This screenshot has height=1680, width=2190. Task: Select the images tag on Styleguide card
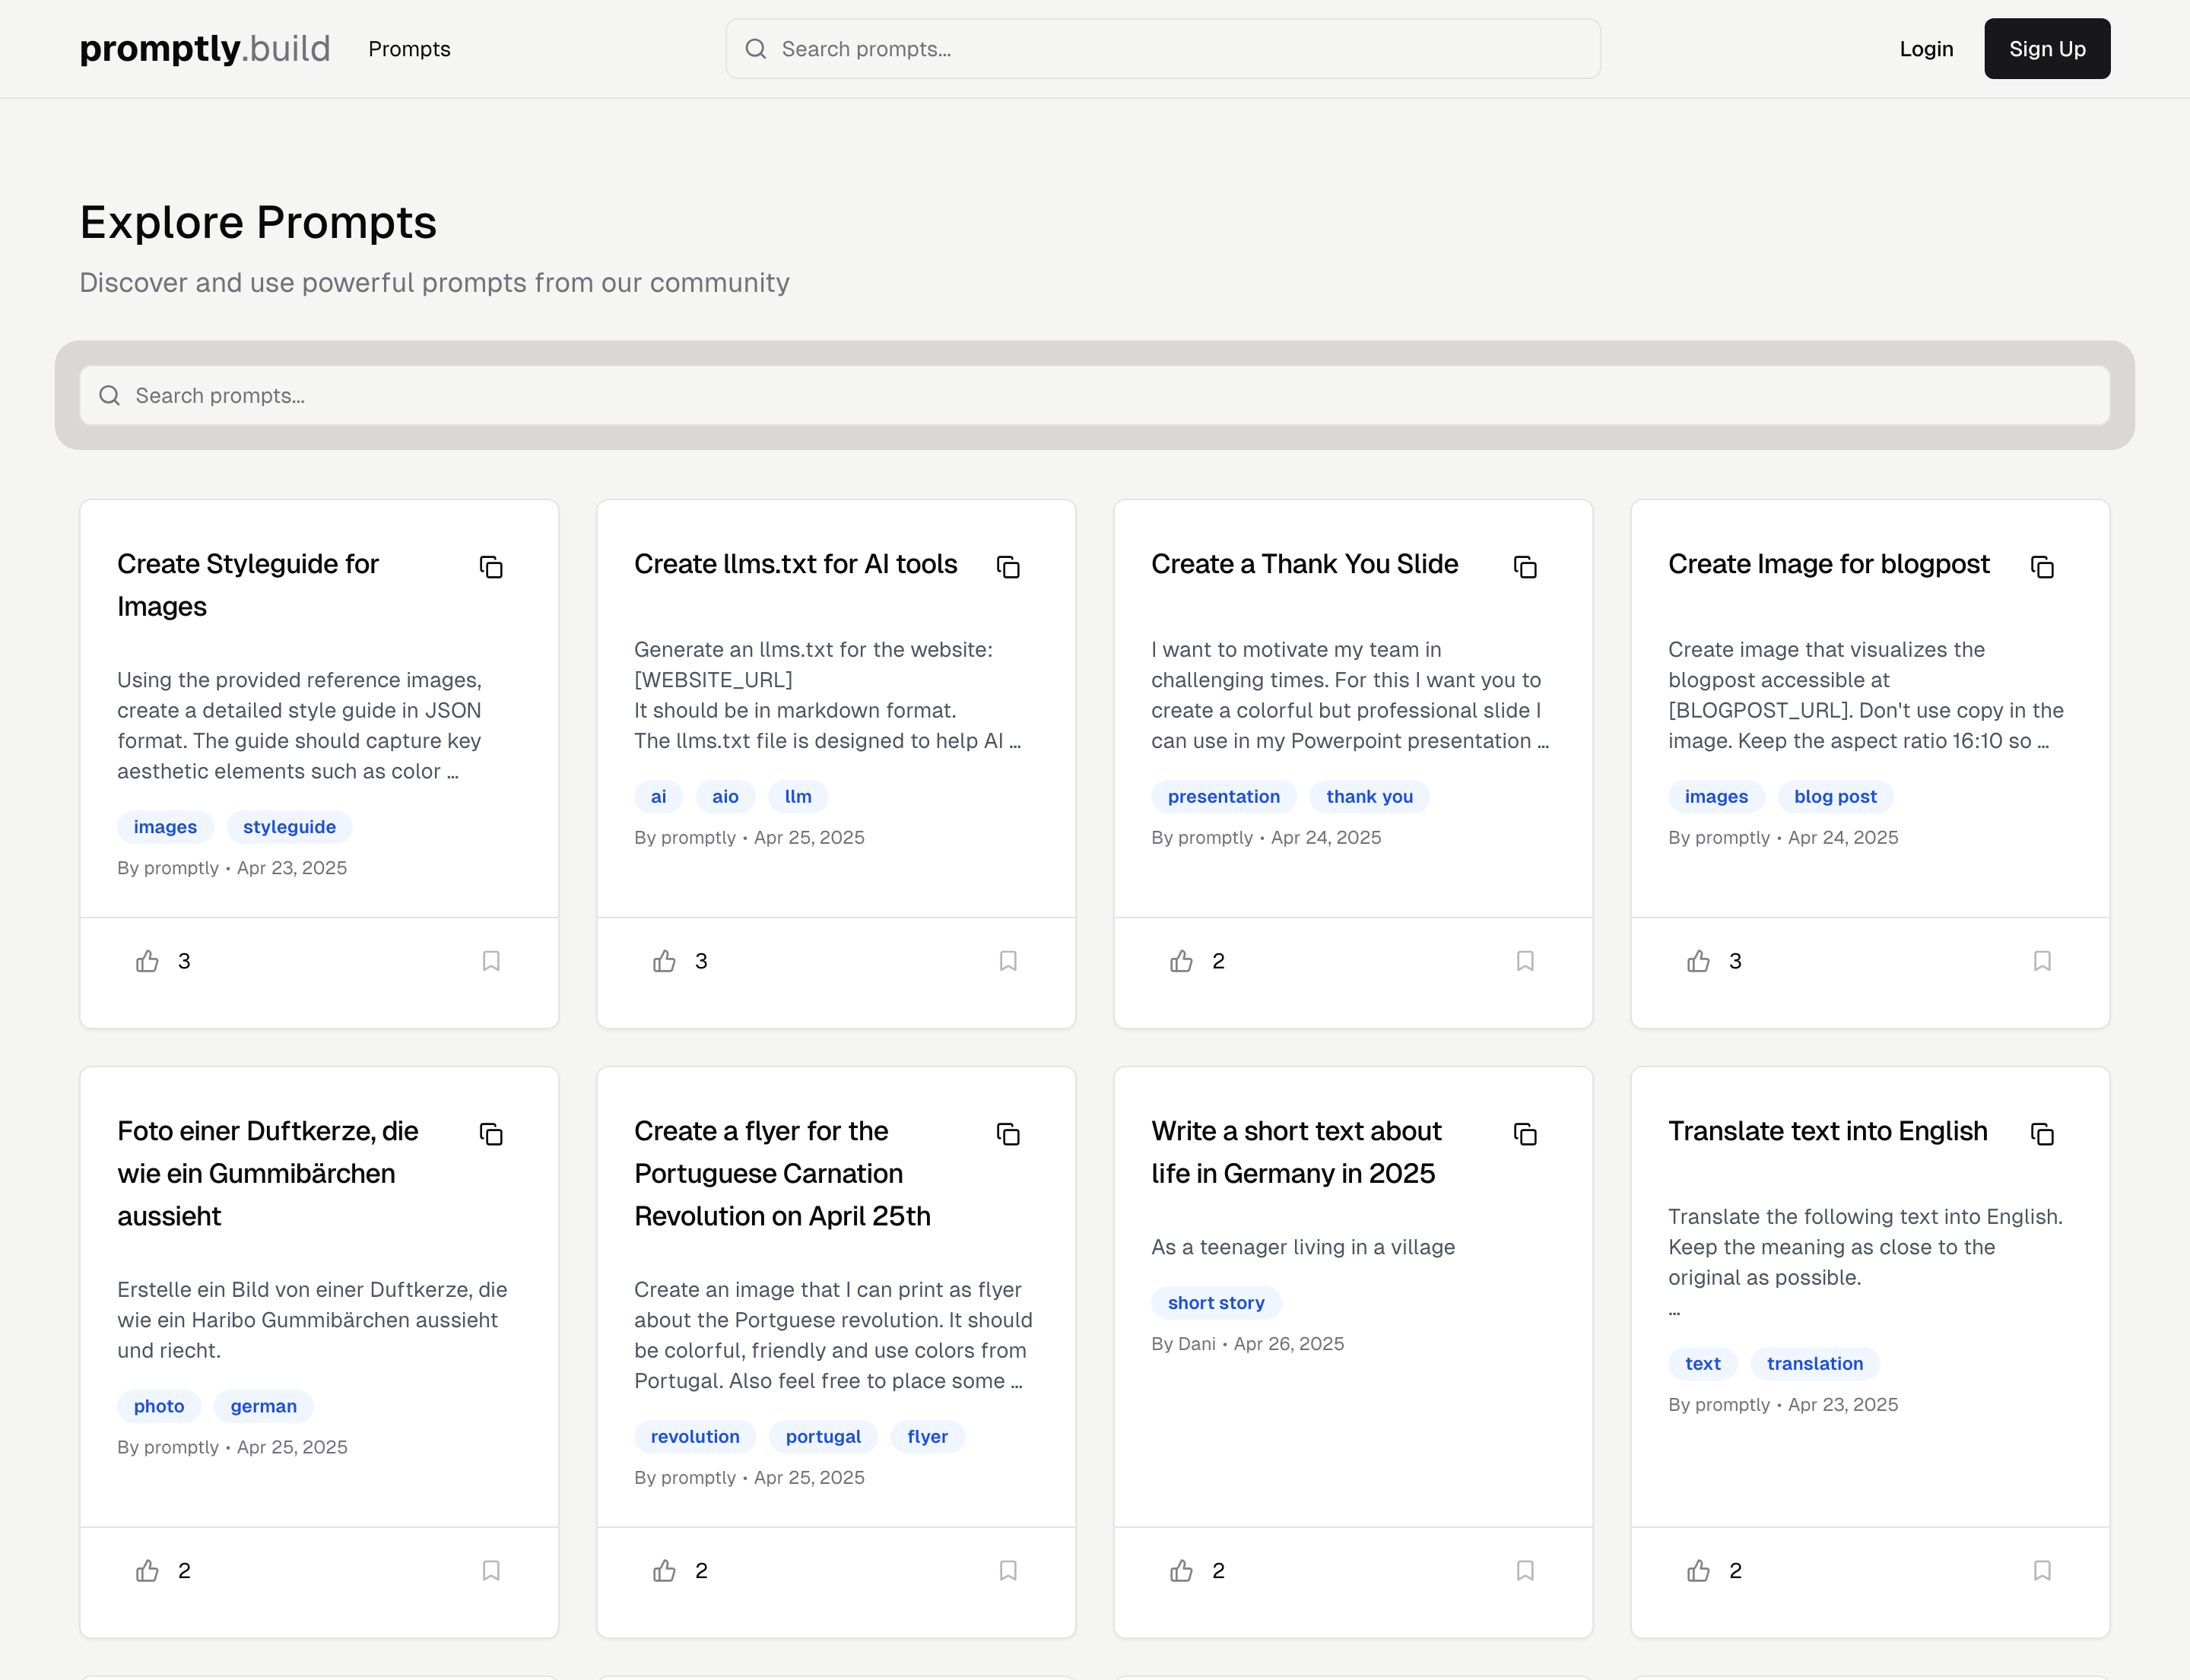pos(165,827)
